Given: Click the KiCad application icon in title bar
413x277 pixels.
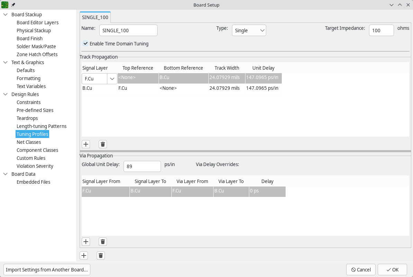Looking at the screenshot, I should 5,5.
